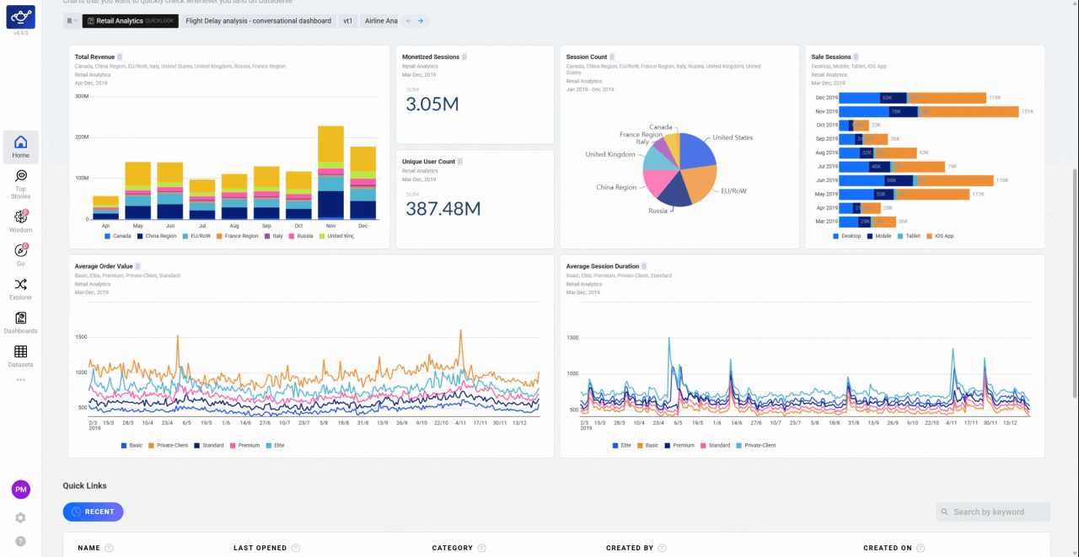Click Russia swatch in Total Revenue legend
Viewport: 1079px width, 557px height.
[291, 236]
